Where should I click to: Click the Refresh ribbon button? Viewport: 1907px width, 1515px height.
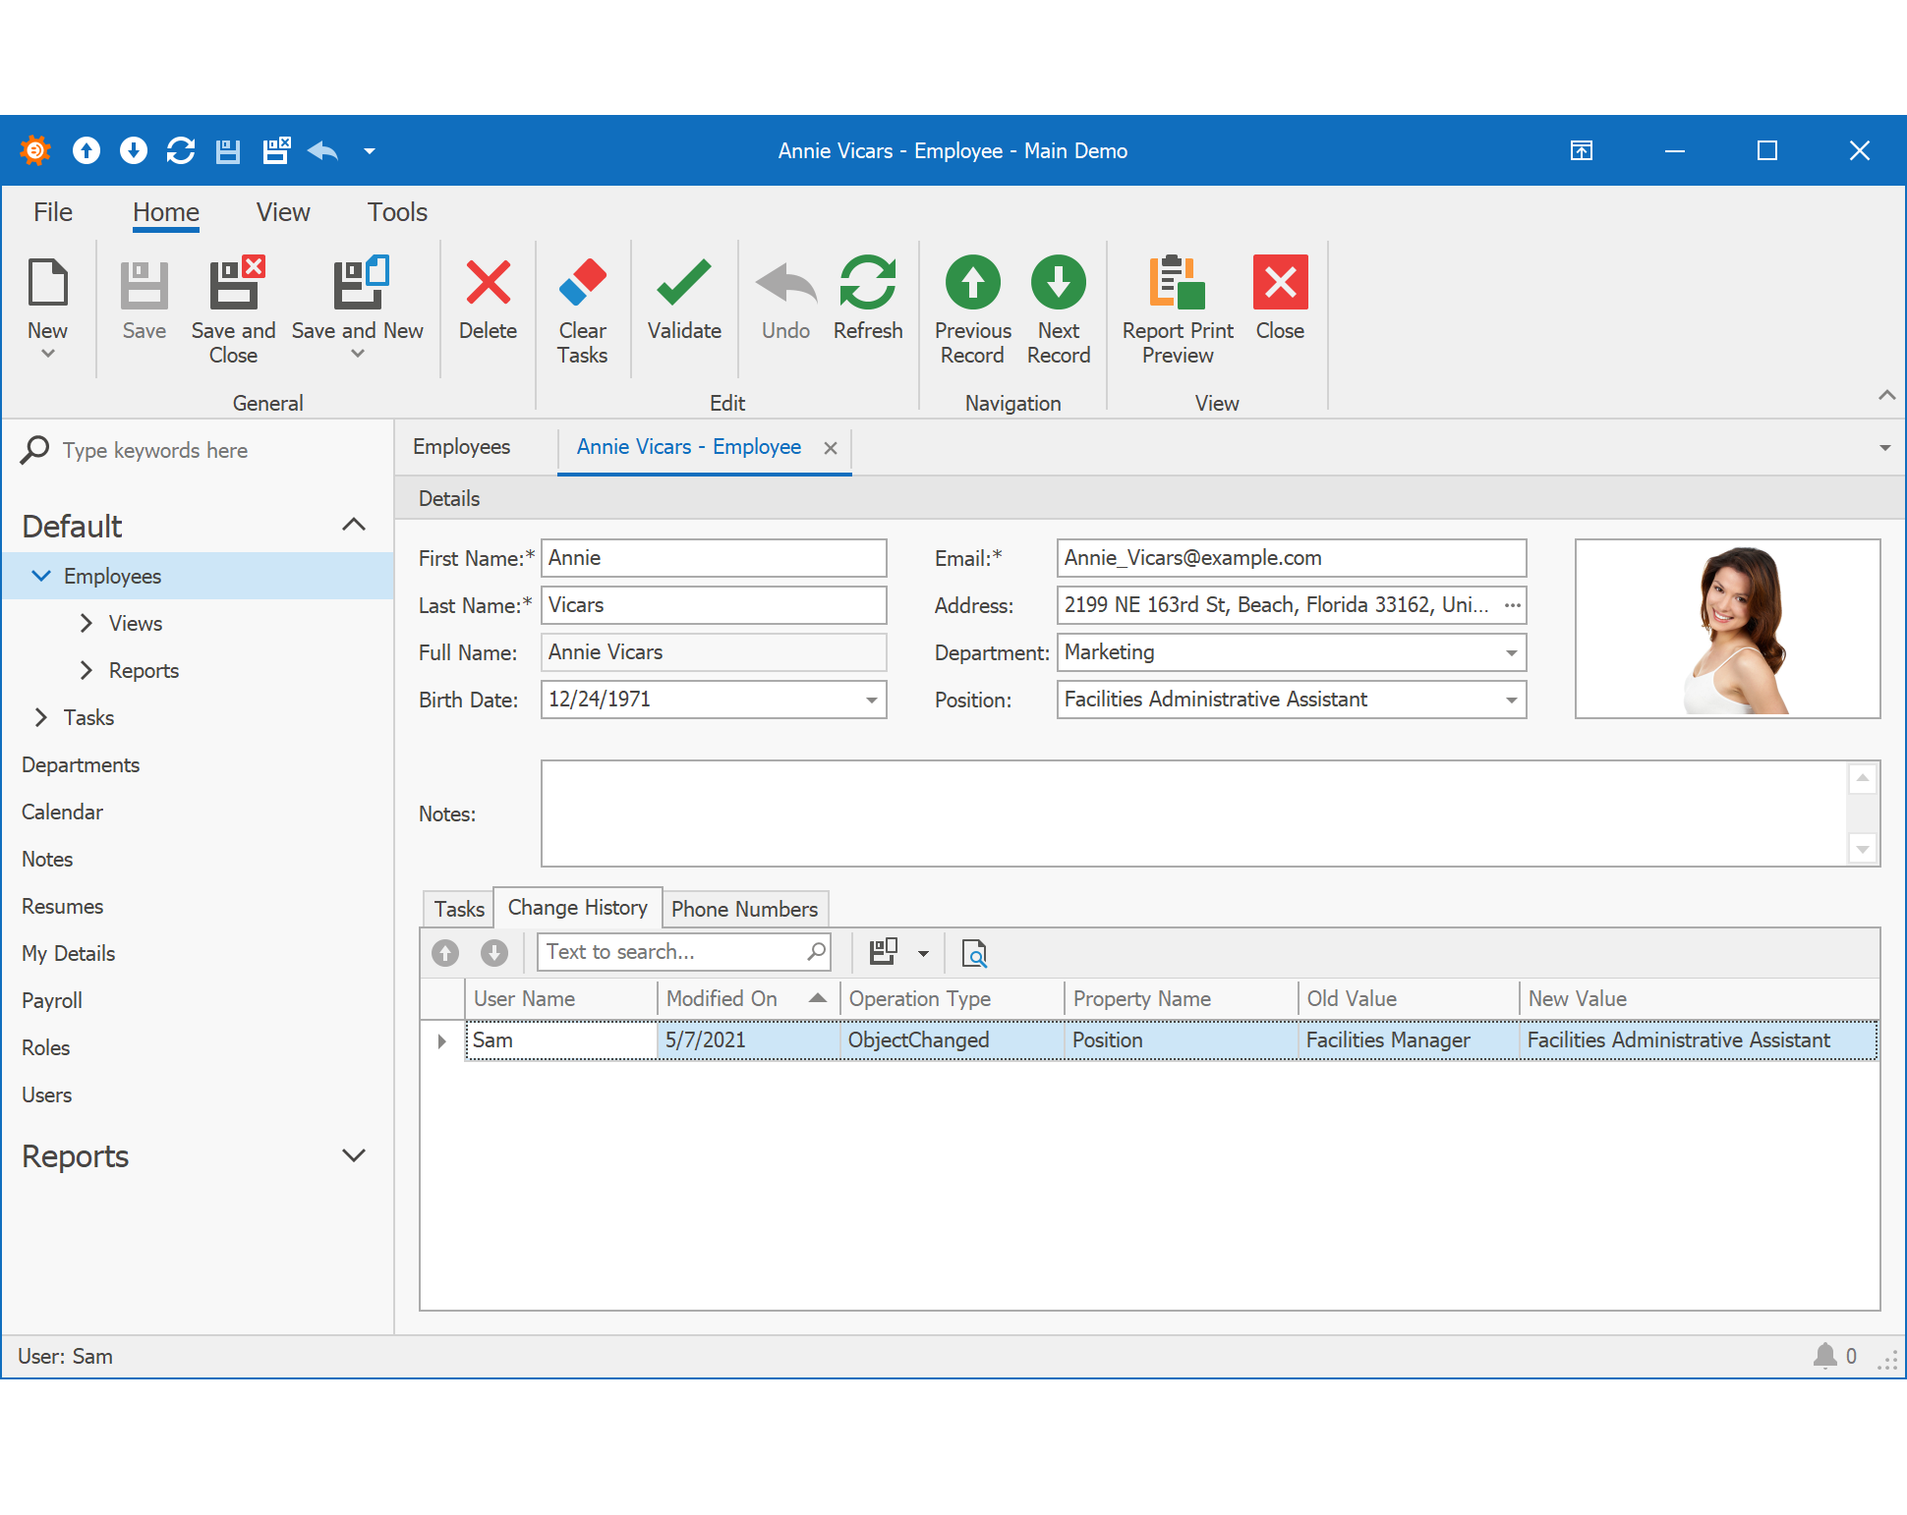click(x=867, y=284)
